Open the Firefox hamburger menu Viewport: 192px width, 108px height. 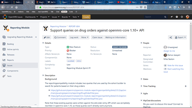pos(189,7)
